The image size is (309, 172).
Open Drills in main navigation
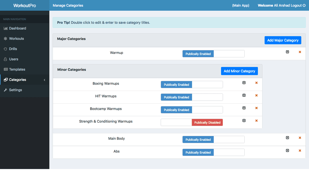pos(25,49)
